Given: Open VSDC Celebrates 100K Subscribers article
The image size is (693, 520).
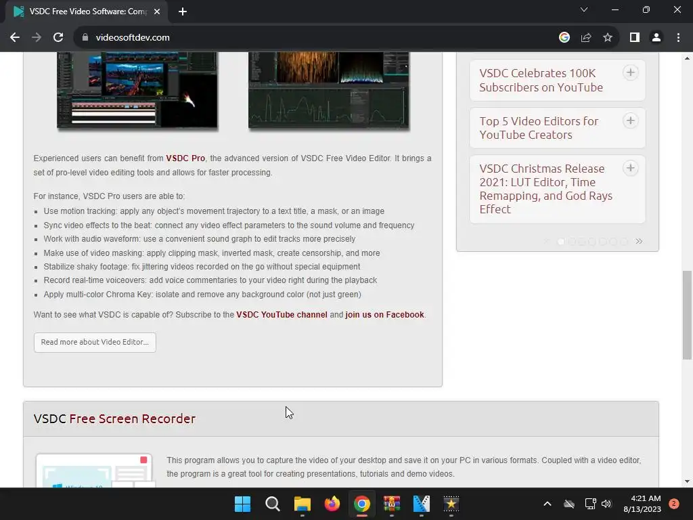Looking at the screenshot, I should pos(541,80).
